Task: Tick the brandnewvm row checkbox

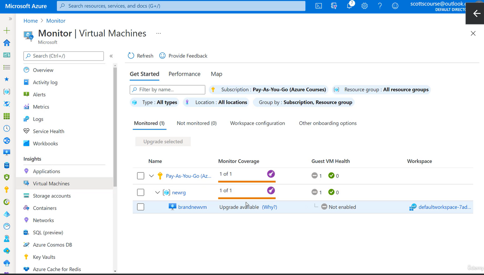Action: click(141, 207)
